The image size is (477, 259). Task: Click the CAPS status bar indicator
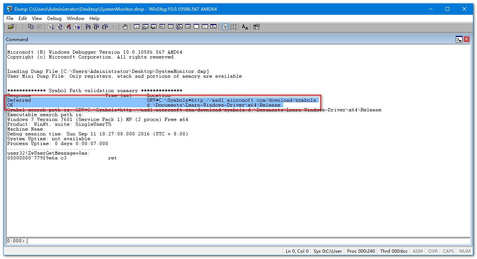[x=448, y=251]
